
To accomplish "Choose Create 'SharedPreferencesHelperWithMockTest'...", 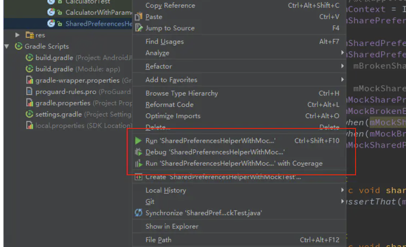I will coord(239,177).
